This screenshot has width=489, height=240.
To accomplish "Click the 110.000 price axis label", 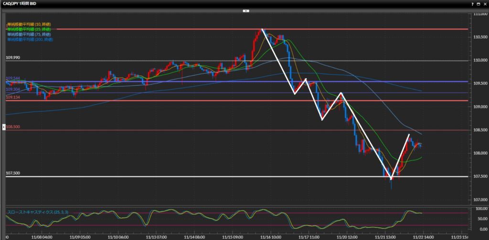I will point(478,60).
